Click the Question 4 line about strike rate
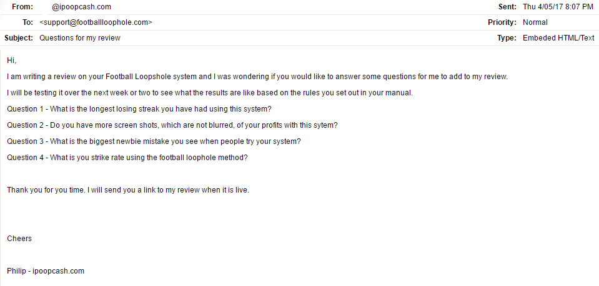The width and height of the screenshot is (599, 286). click(x=127, y=158)
